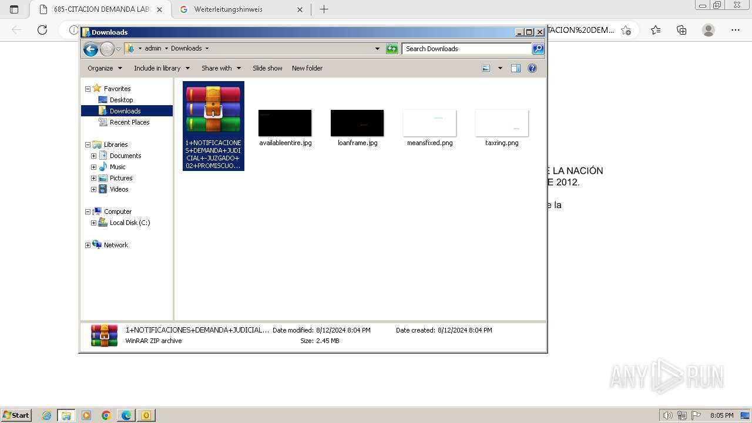Image resolution: width=752 pixels, height=423 pixels.
Task: Expand the Music library node
Action: click(93, 167)
